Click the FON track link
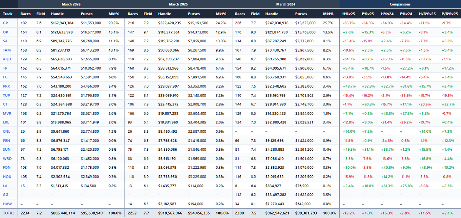Image resolution: width=461 pixels, height=218 pixels. tap(7, 167)
